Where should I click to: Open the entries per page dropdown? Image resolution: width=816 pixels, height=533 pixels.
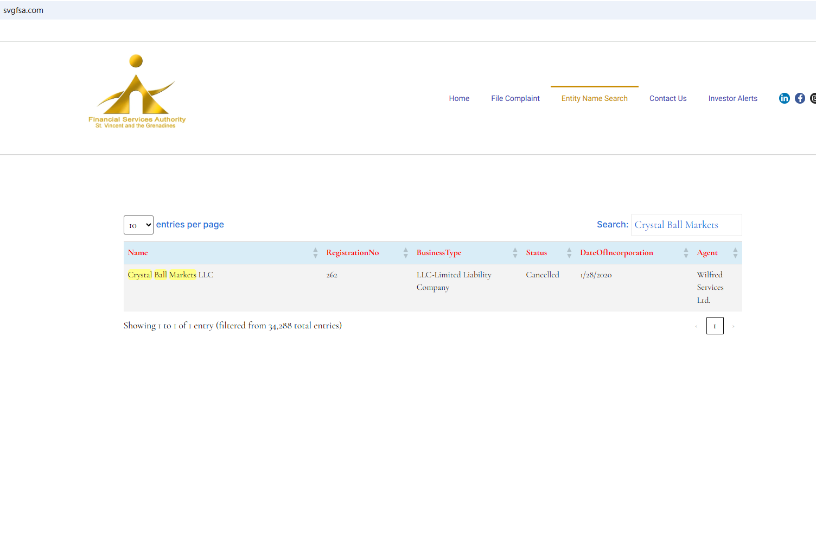point(138,225)
